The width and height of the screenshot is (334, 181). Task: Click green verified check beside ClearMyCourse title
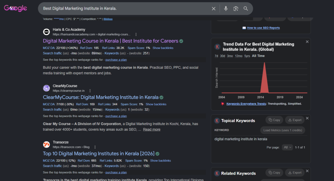point(161,98)
